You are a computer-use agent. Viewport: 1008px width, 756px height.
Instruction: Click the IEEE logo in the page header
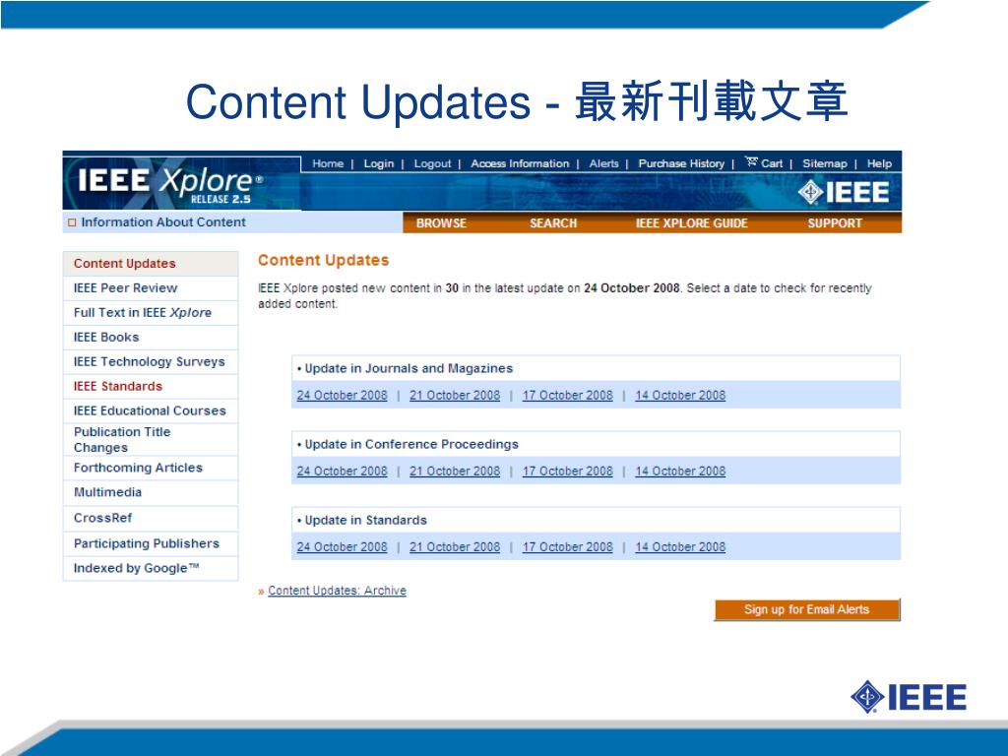click(x=844, y=192)
